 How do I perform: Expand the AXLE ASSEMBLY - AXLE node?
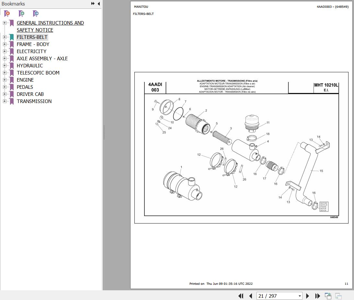5,59
